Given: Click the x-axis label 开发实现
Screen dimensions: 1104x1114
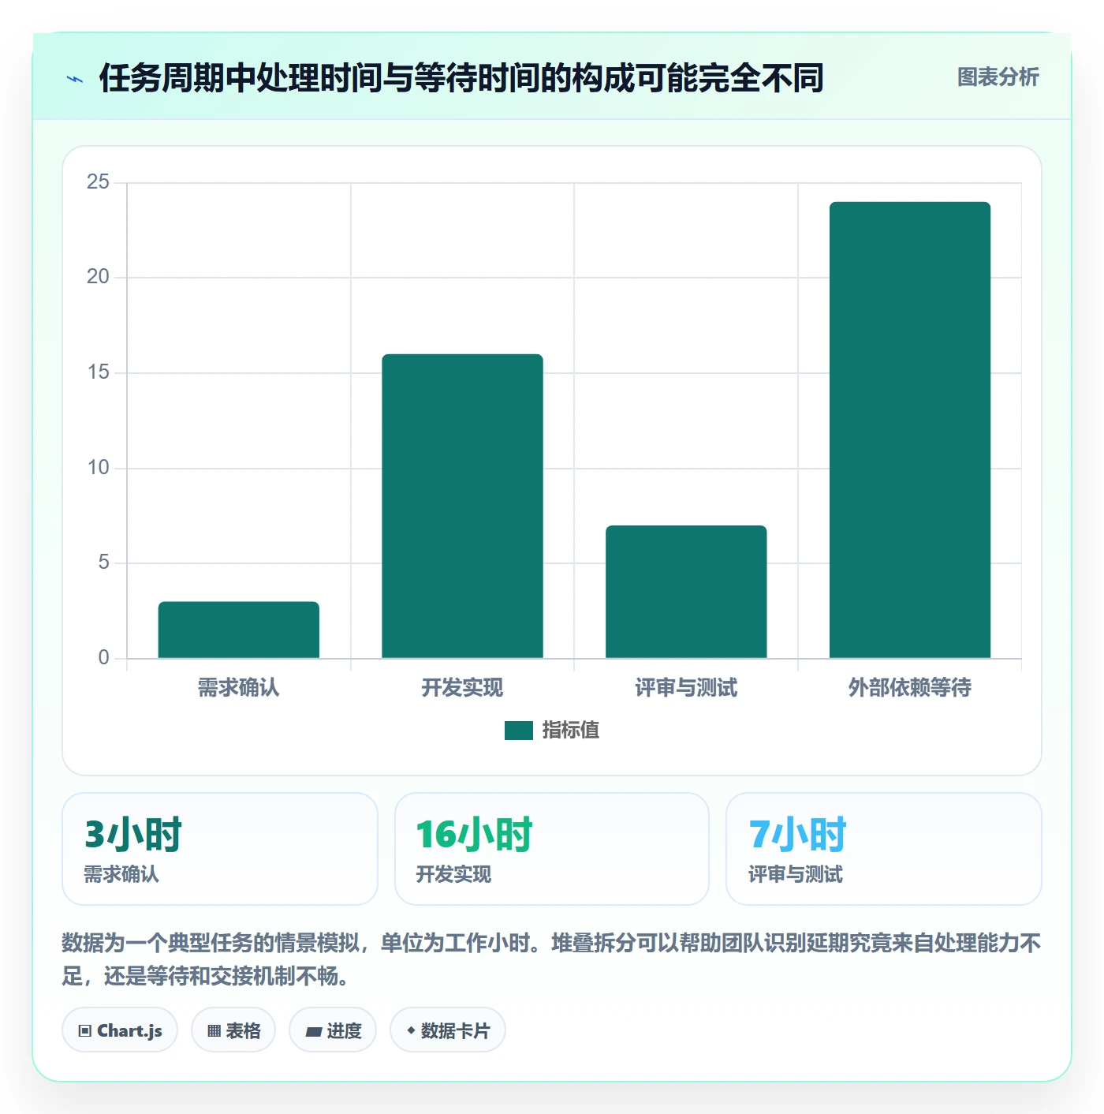Looking at the screenshot, I should coord(463,688).
